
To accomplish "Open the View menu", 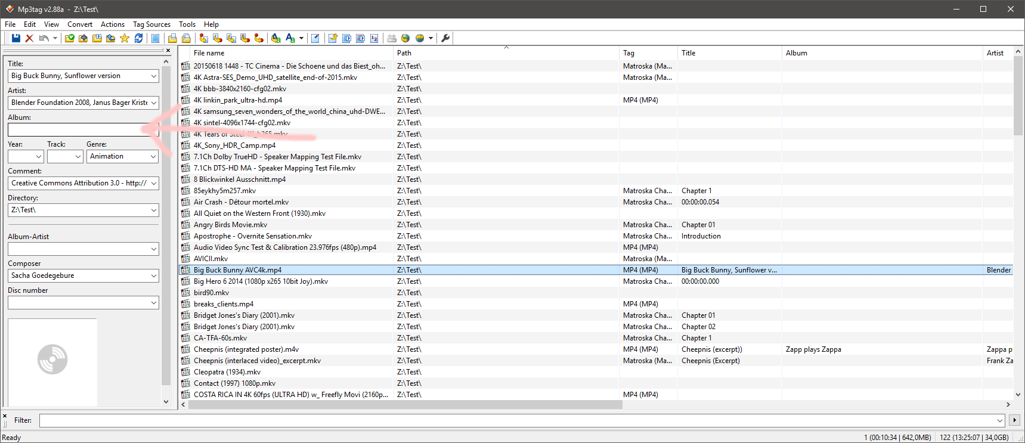I will (x=51, y=24).
